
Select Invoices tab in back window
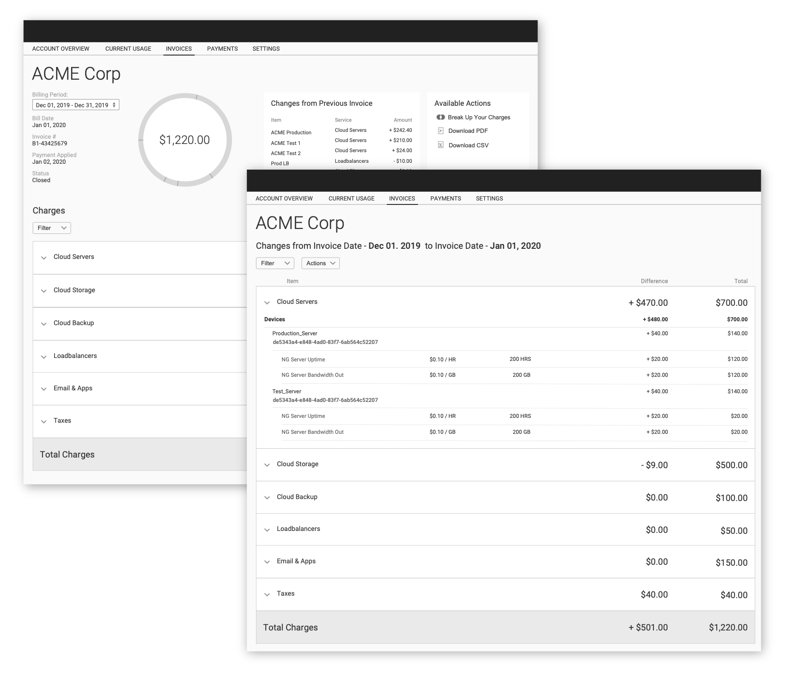point(179,49)
